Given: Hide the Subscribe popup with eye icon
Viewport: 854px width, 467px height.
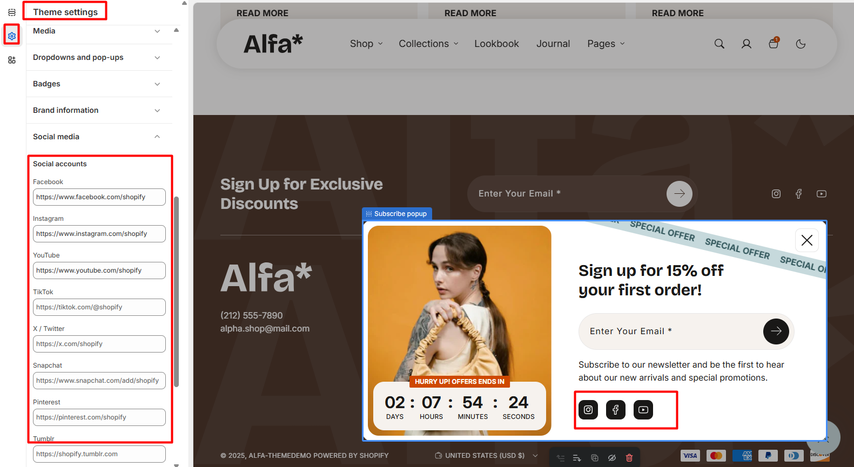Looking at the screenshot, I should click(x=612, y=458).
